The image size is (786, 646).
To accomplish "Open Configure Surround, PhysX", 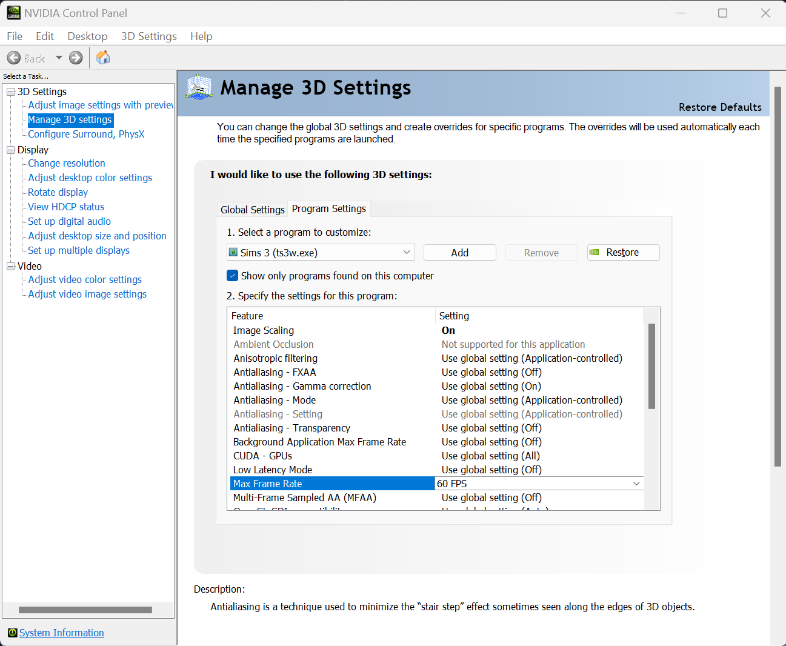I will (x=86, y=134).
